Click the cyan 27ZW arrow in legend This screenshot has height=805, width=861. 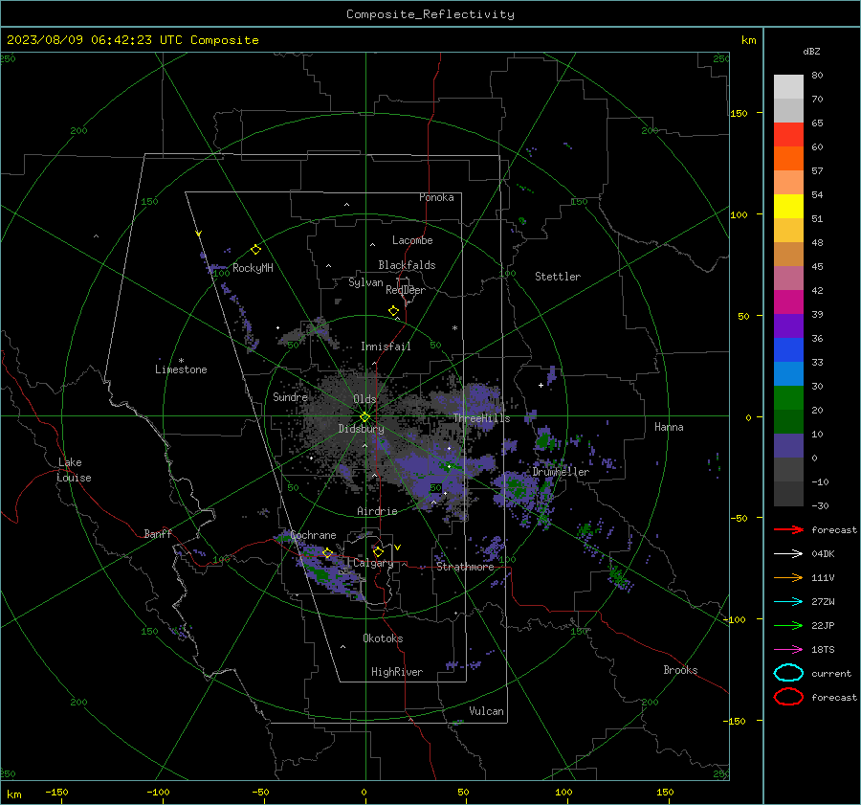(788, 602)
